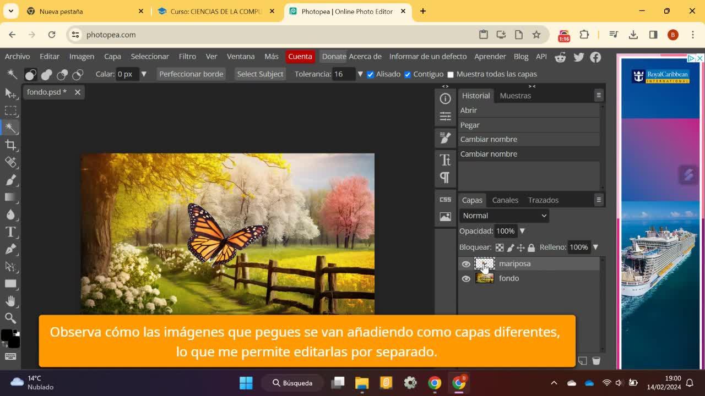Screen dimensions: 705x396
Task: Select the Pen tool
Action: pos(10,249)
